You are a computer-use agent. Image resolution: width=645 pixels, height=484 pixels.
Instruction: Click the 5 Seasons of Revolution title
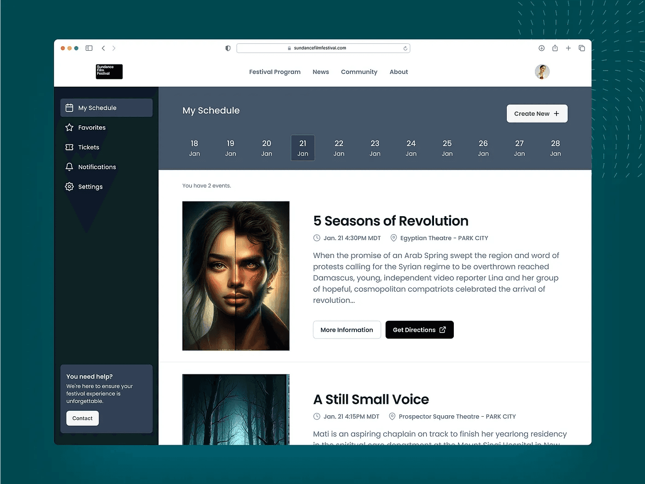[x=391, y=221]
